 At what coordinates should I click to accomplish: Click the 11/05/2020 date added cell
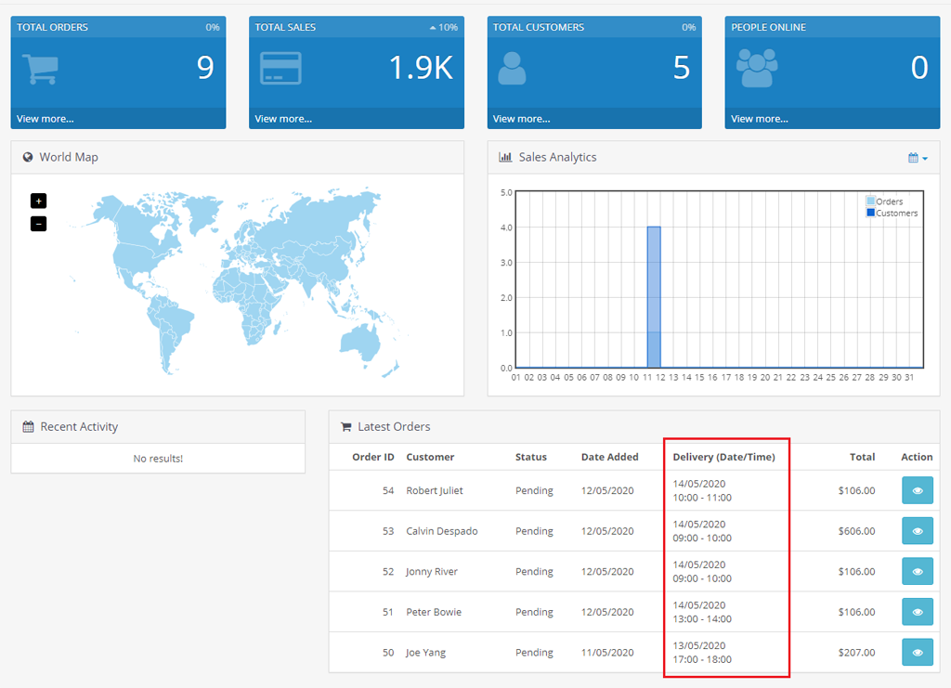tap(607, 652)
